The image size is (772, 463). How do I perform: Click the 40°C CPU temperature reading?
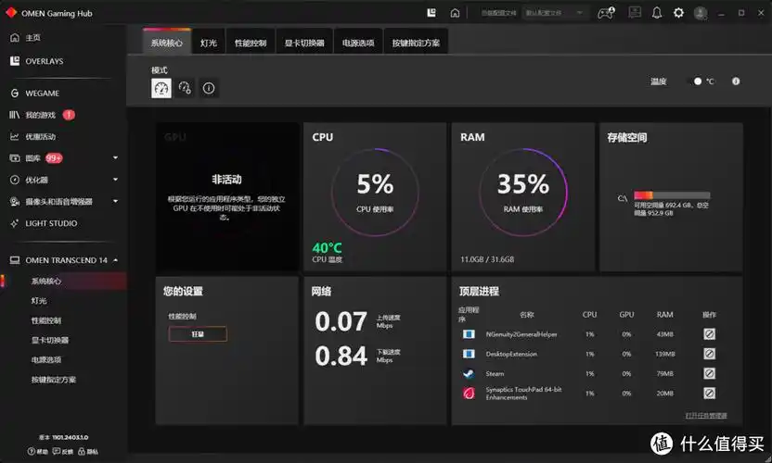click(x=327, y=248)
